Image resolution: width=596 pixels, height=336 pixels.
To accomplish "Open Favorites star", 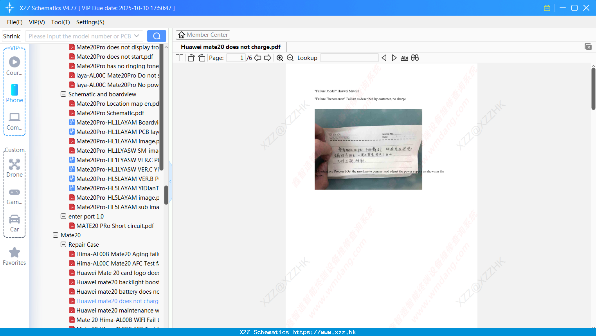I will (14, 256).
